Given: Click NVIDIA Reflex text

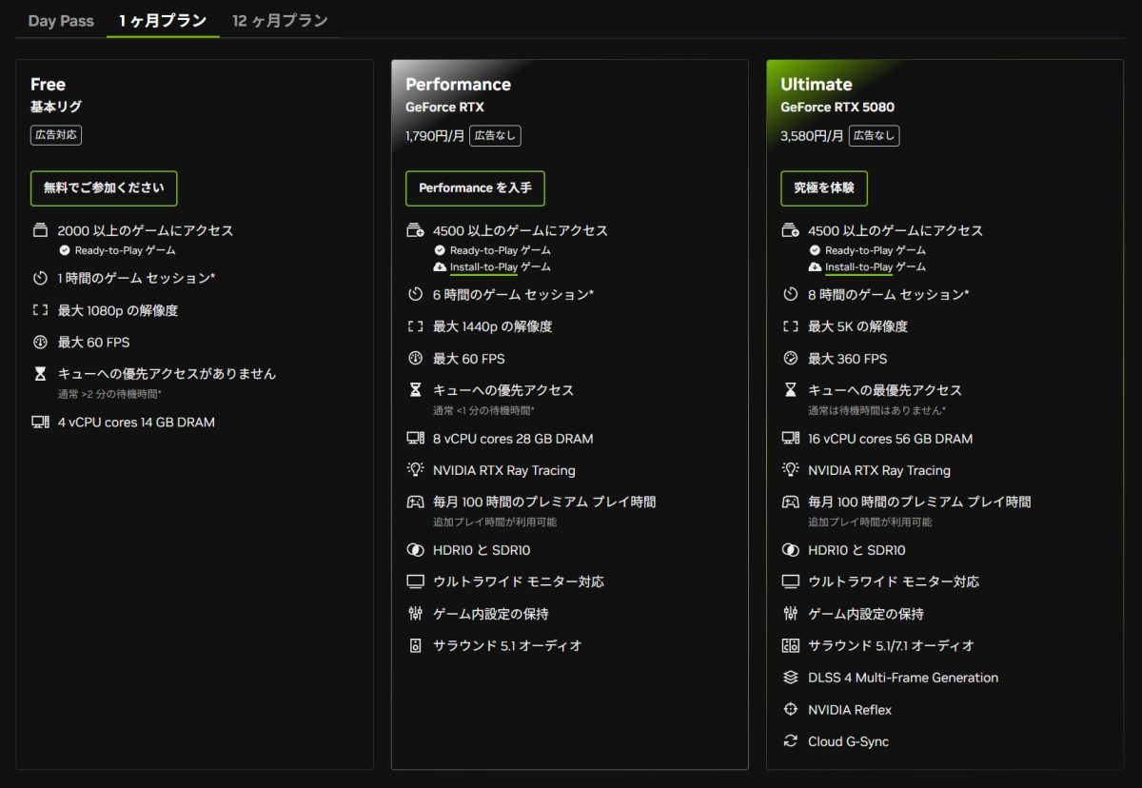Looking at the screenshot, I should (x=850, y=710).
